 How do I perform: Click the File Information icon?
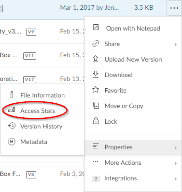point(12,95)
